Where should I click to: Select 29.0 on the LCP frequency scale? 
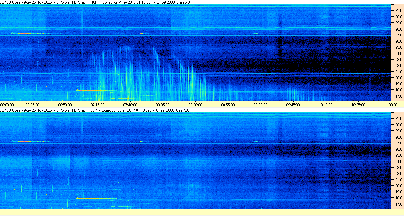[x=398, y=131]
